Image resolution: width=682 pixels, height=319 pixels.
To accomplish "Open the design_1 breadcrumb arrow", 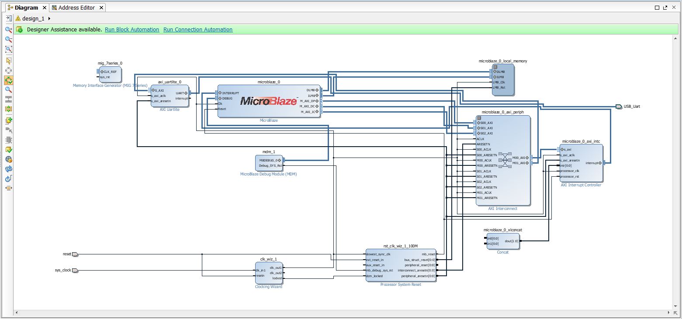I will [x=49, y=18].
